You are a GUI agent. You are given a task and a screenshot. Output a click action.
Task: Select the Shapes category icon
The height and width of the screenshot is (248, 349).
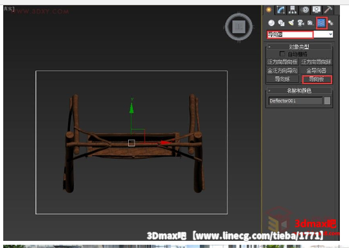coord(281,23)
